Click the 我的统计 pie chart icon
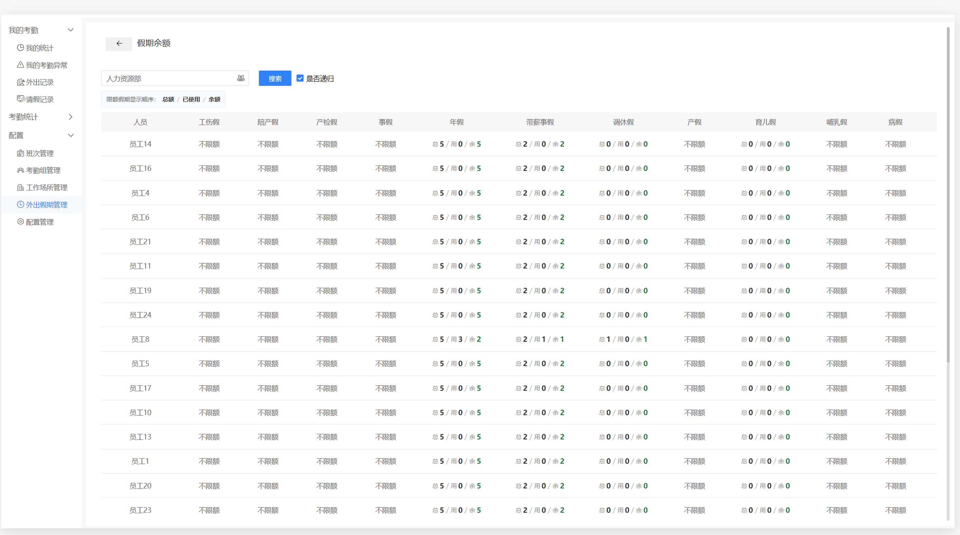The width and height of the screenshot is (960, 535). pyautogui.click(x=20, y=48)
